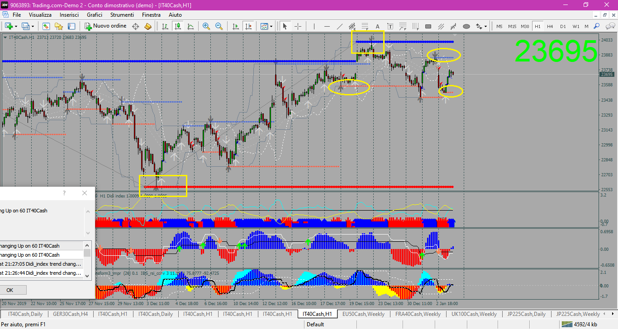Insert text with the A tool

pyautogui.click(x=378, y=26)
